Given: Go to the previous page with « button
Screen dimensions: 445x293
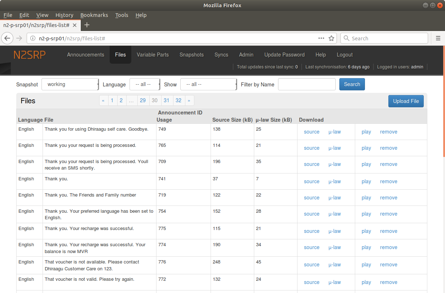Looking at the screenshot, I should pos(103,100).
